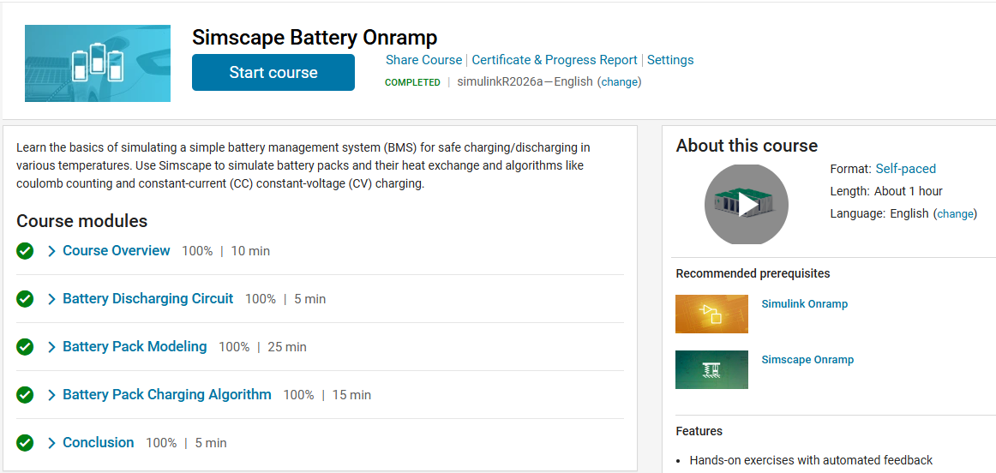Click green checkmark beside Battery Pack Charging Algorithm
996x473 pixels.
coord(25,395)
